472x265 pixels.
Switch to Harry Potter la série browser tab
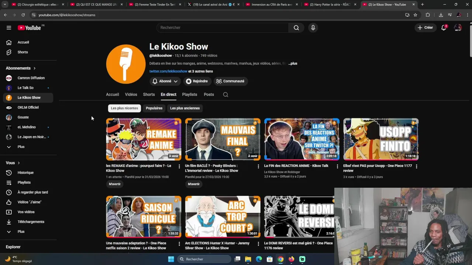tap(330, 4)
